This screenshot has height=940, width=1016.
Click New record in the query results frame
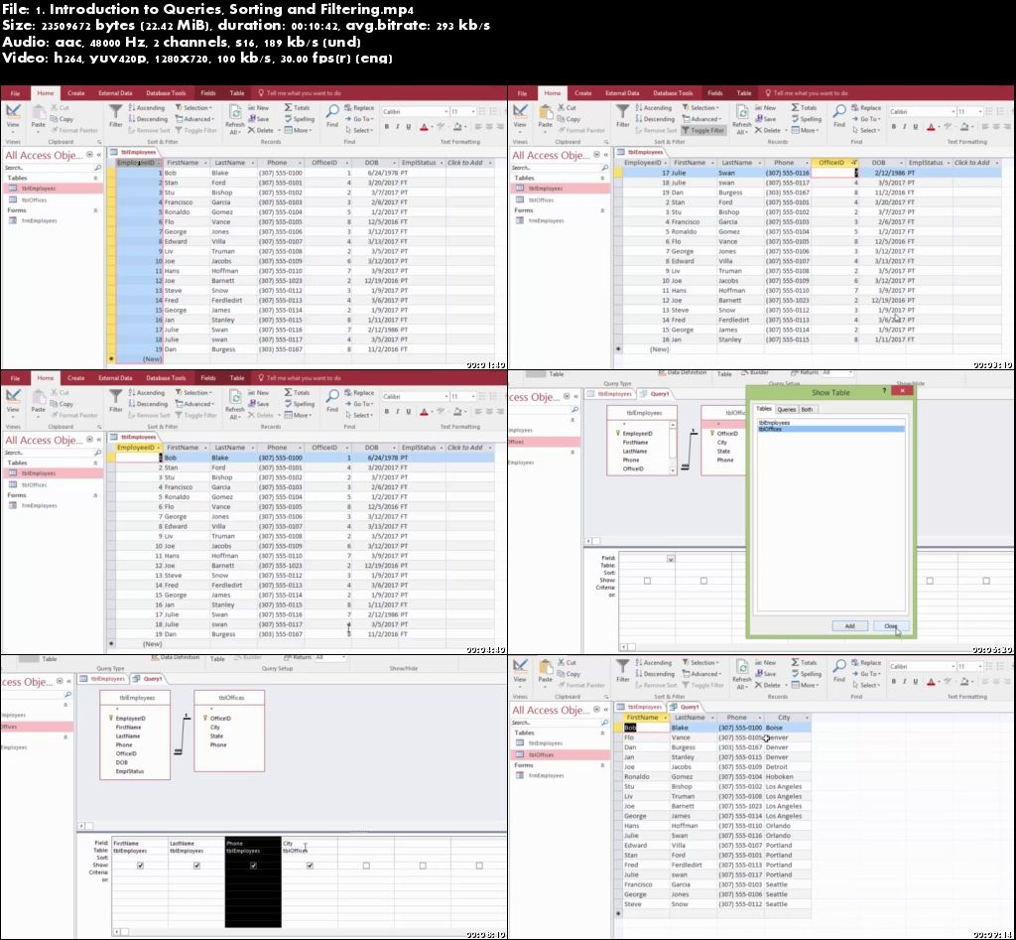(765, 662)
